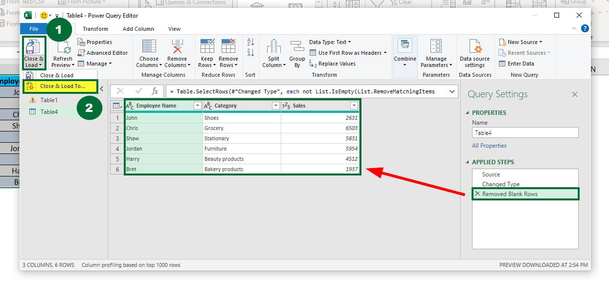Open the Employee Name column filter dropdown
Screen dimensions: 609x283
coord(198,106)
